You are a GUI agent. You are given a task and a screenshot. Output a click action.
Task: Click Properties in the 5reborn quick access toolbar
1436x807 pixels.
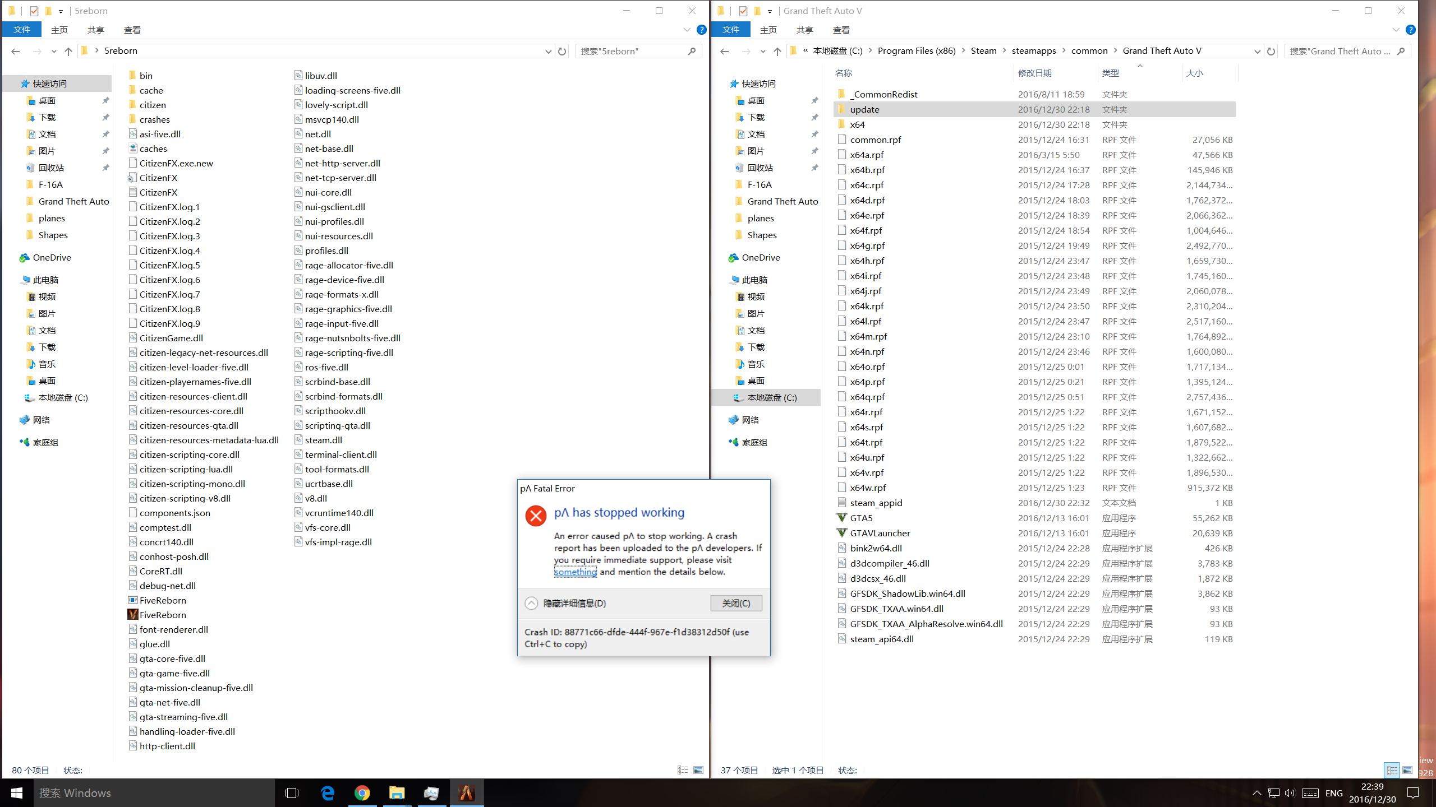34,11
